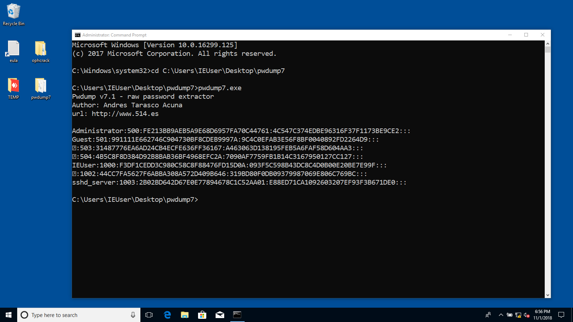Screen dimensions: 573x322
Task: Open the People icon in tray
Action: tap(488, 315)
